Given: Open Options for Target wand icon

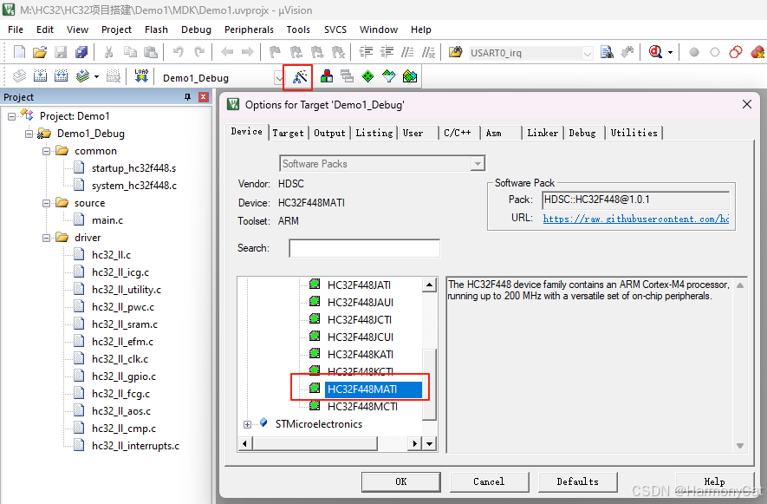Looking at the screenshot, I should click(x=300, y=76).
